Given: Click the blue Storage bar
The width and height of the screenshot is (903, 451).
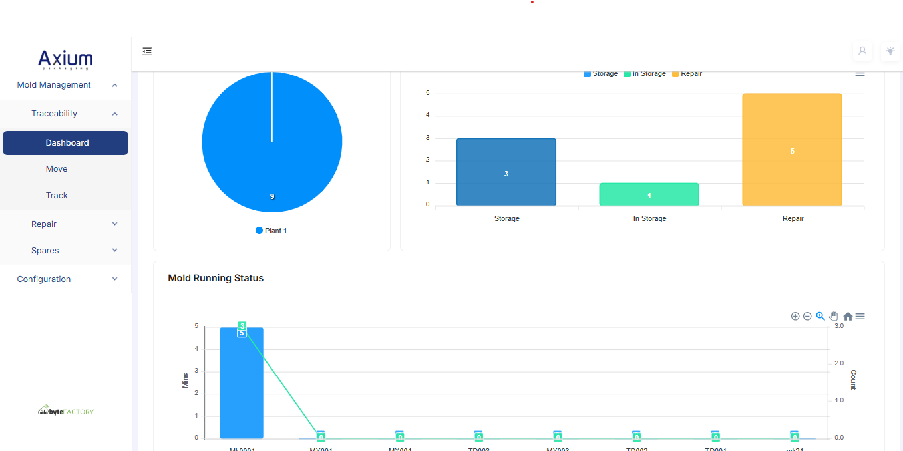Looking at the screenshot, I should point(506,172).
